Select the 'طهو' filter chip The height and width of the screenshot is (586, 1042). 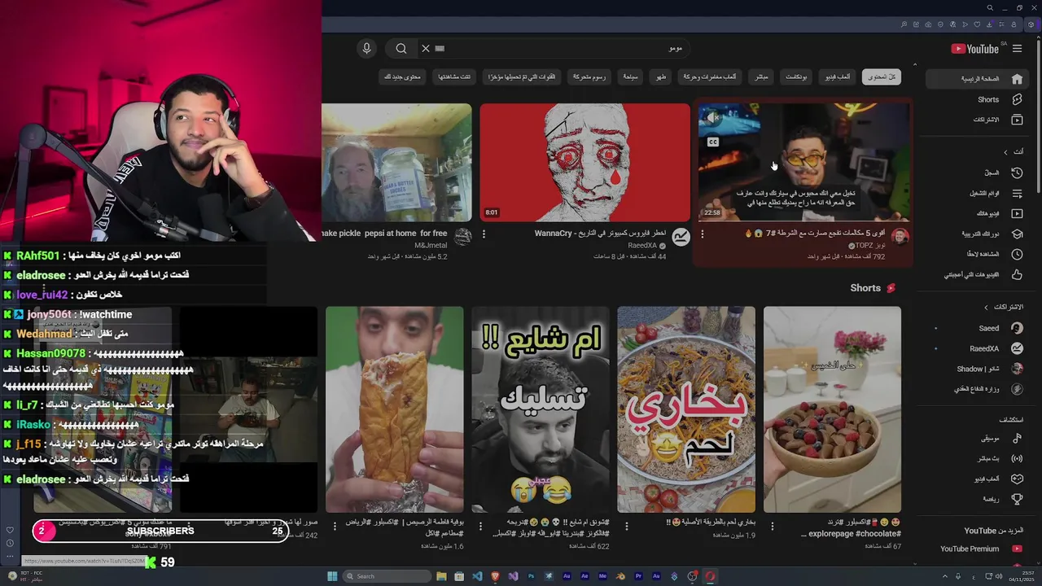point(662,77)
